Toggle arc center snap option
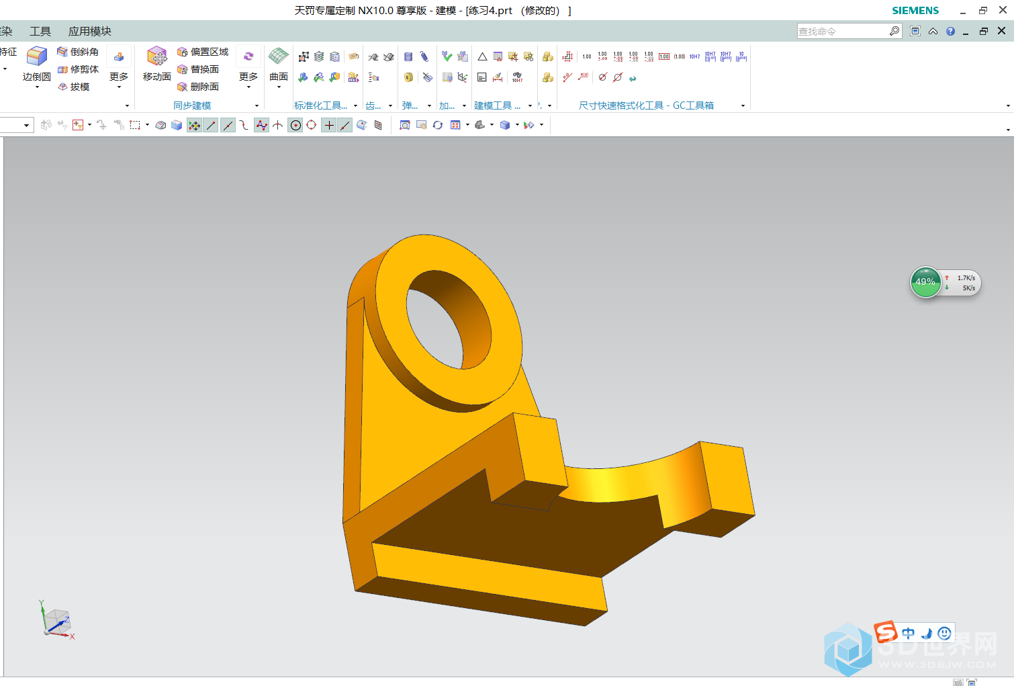This screenshot has width=1014, height=686. [x=295, y=125]
